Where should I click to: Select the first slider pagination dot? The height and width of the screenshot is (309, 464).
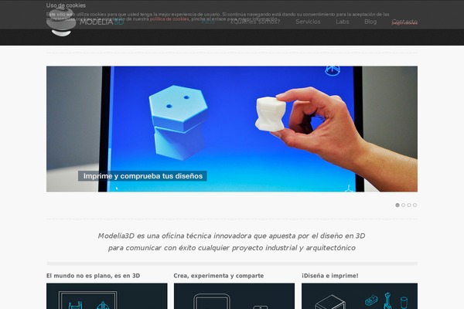point(397,205)
